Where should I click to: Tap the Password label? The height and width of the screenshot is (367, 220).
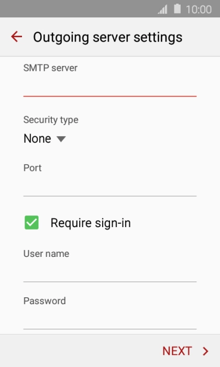[x=45, y=301]
